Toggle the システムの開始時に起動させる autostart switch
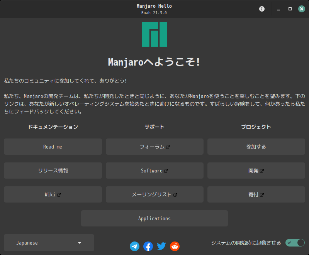This screenshot has width=309, height=255. (295, 243)
